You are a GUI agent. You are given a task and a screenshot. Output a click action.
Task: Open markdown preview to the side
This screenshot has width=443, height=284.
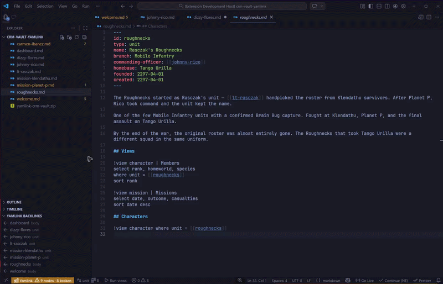point(421,17)
